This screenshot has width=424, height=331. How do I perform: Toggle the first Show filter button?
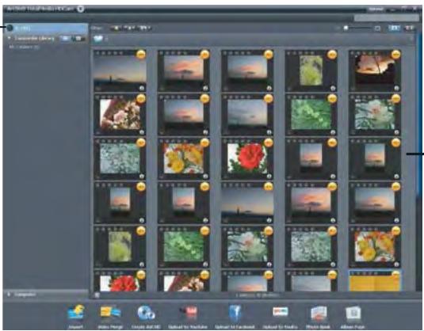(116, 28)
